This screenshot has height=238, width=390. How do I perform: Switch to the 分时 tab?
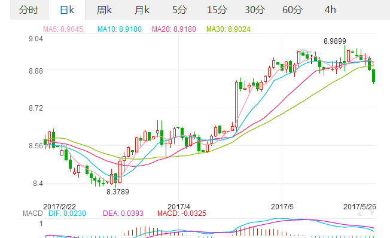pyautogui.click(x=29, y=10)
